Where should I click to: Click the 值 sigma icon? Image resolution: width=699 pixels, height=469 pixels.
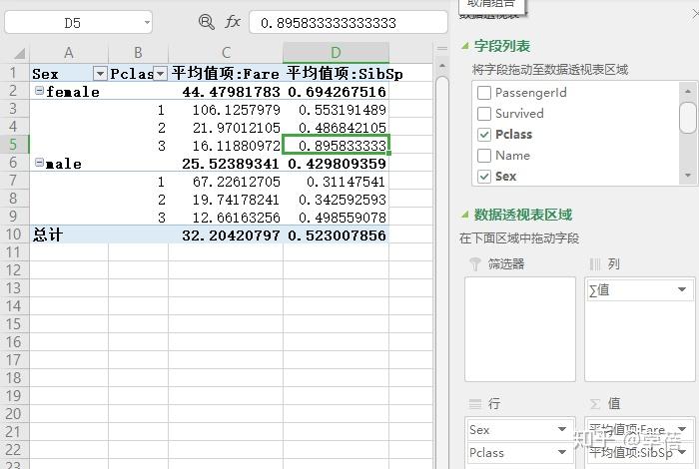pyautogui.click(x=595, y=403)
